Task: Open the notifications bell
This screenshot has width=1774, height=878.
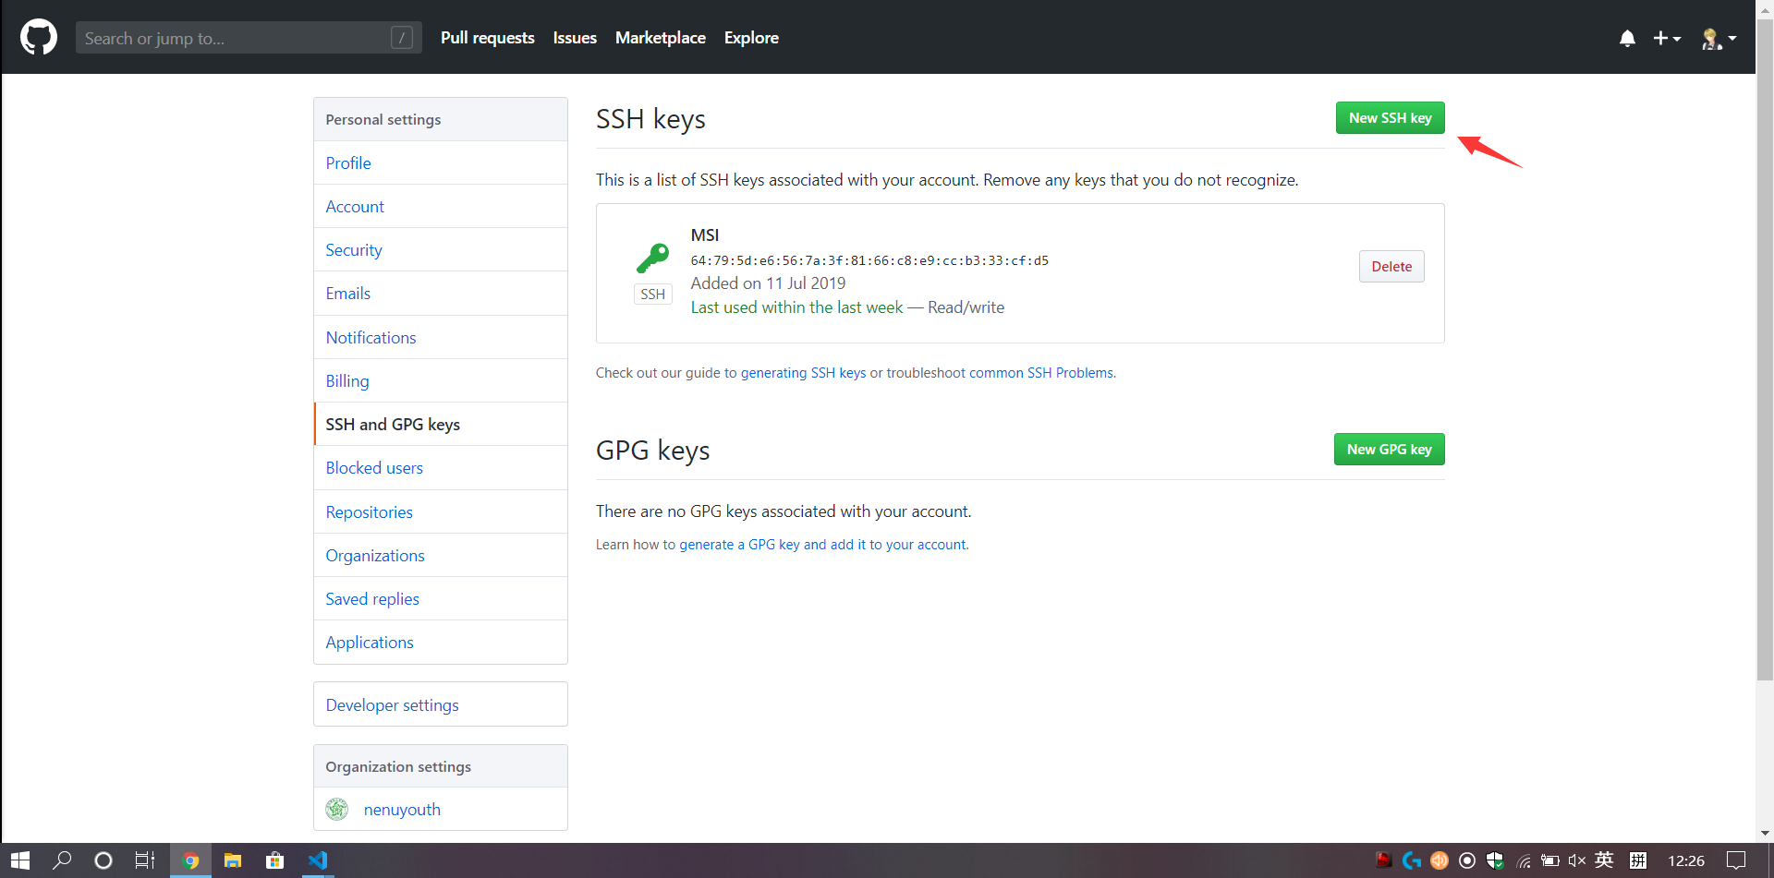Action: [x=1626, y=38]
